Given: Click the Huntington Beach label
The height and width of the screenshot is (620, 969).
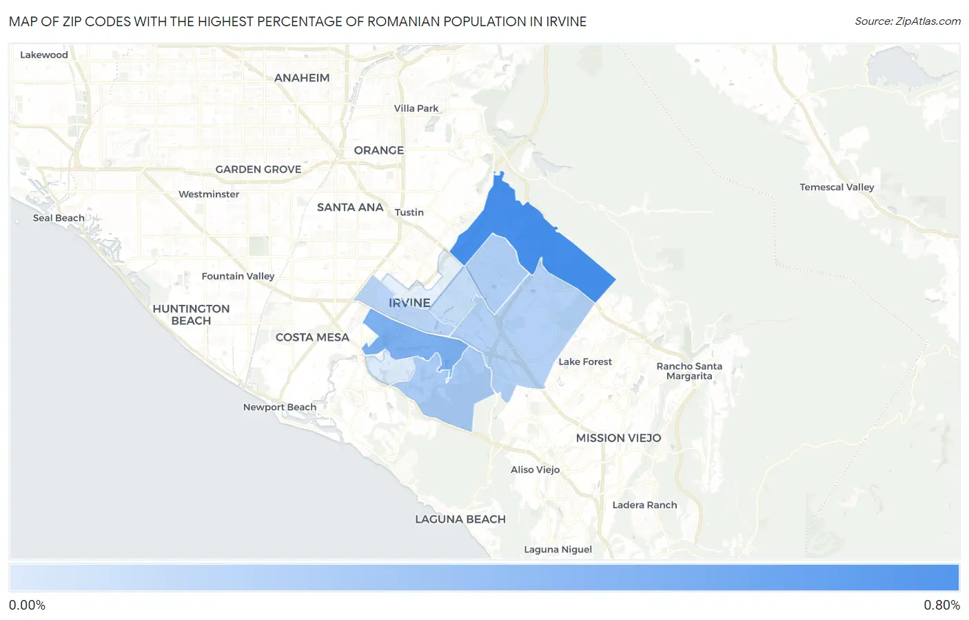Looking at the screenshot, I should (191, 314).
